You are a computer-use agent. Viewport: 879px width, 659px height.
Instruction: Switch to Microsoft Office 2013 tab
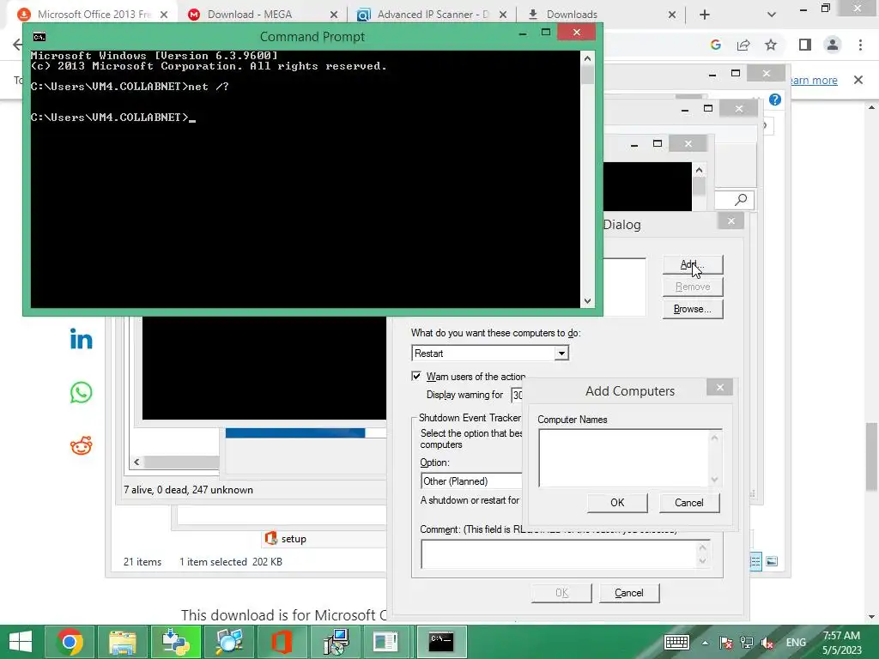(93, 15)
